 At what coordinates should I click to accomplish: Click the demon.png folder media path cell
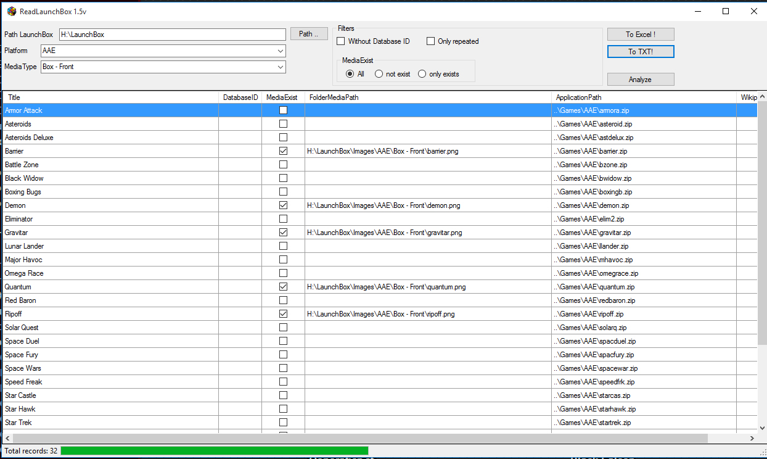point(428,205)
